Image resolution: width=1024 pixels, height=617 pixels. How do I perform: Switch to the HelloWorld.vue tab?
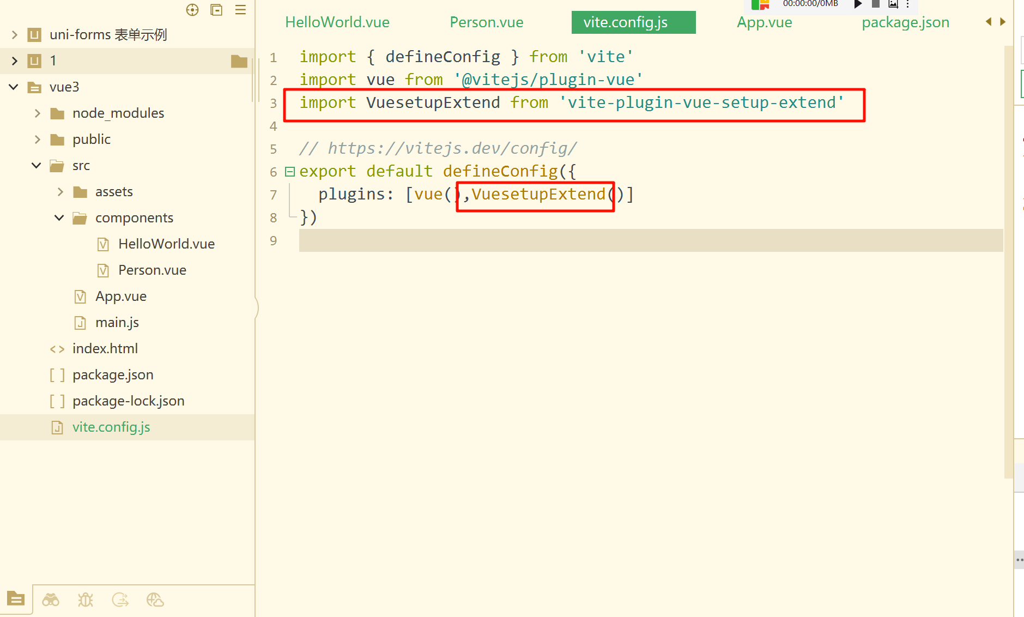(337, 22)
